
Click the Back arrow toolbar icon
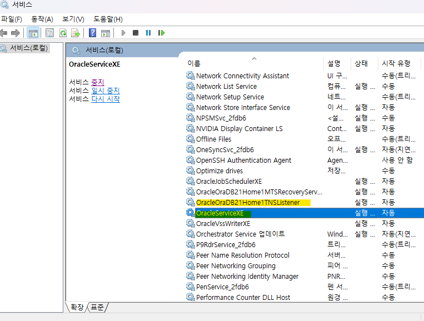click(3, 33)
